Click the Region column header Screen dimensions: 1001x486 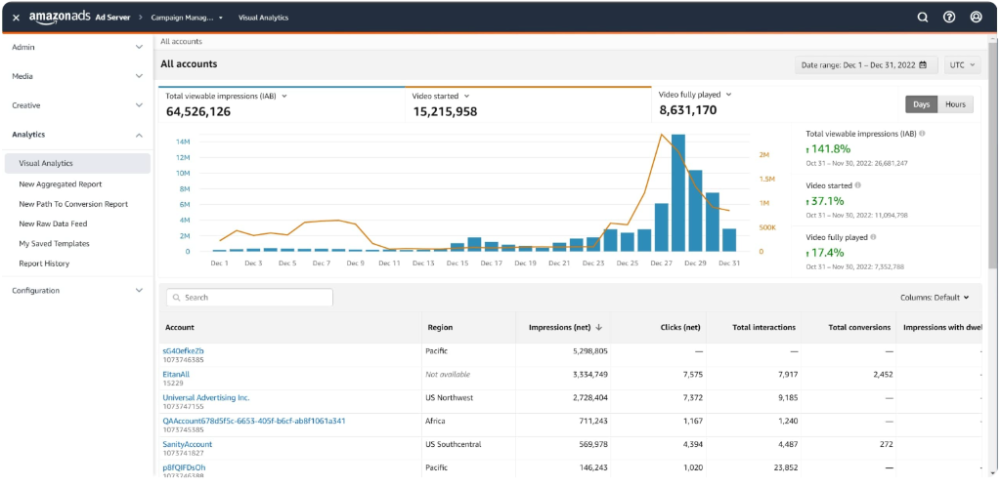click(441, 327)
